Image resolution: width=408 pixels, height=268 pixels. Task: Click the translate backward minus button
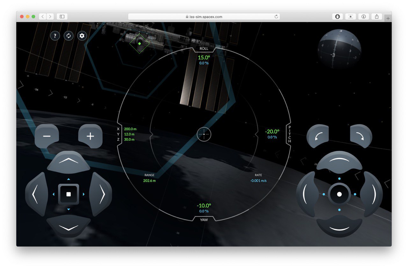click(47, 136)
